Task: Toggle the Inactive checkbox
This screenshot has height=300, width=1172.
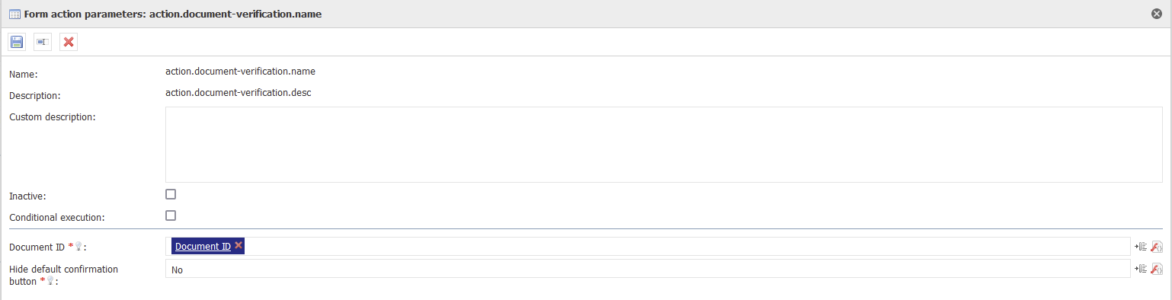Action: [x=171, y=194]
